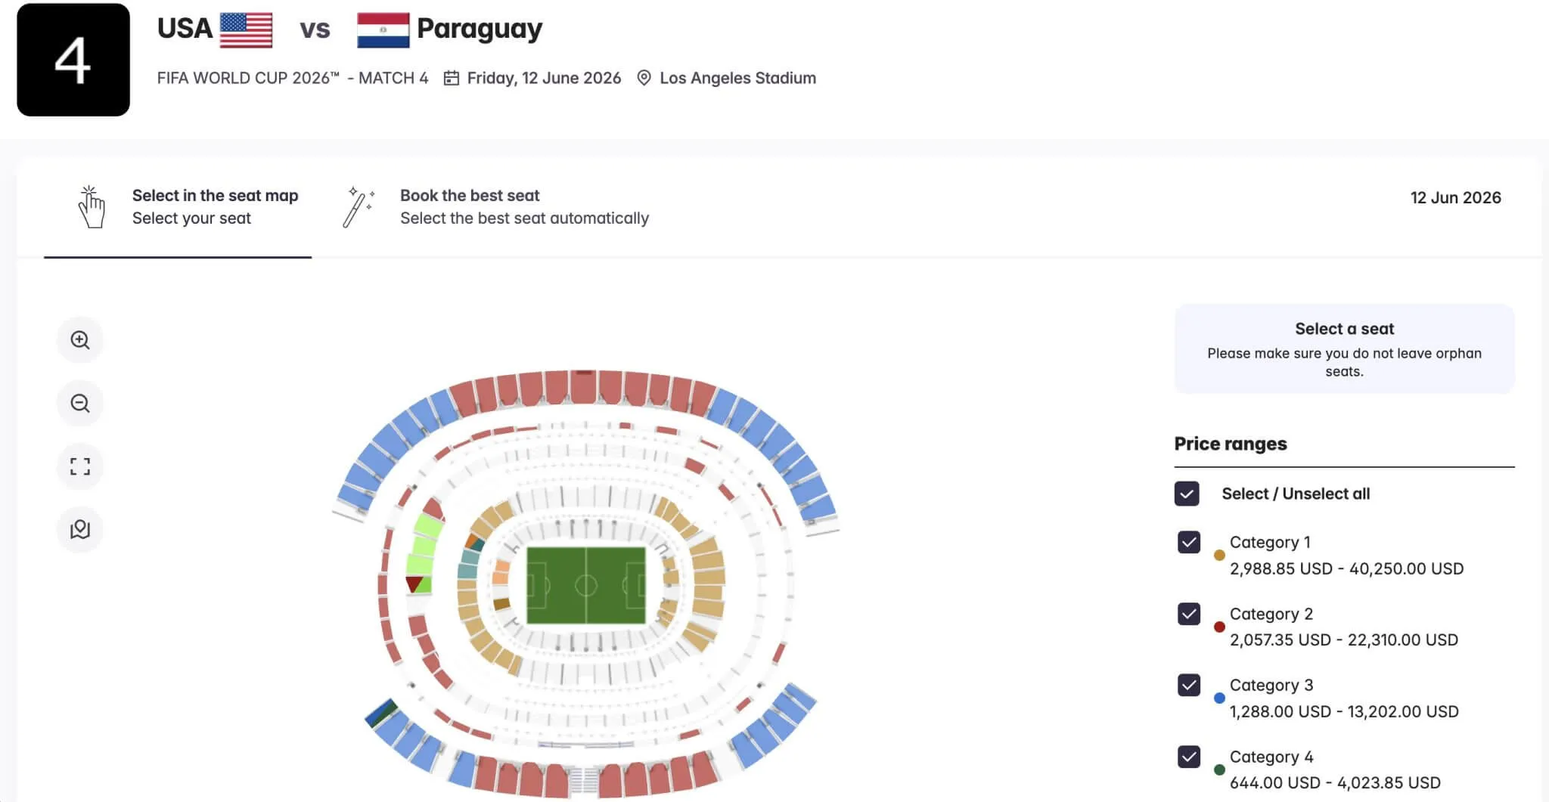This screenshot has width=1549, height=802.
Task: Toggle the Select / Unselect all checkbox
Action: point(1187,494)
